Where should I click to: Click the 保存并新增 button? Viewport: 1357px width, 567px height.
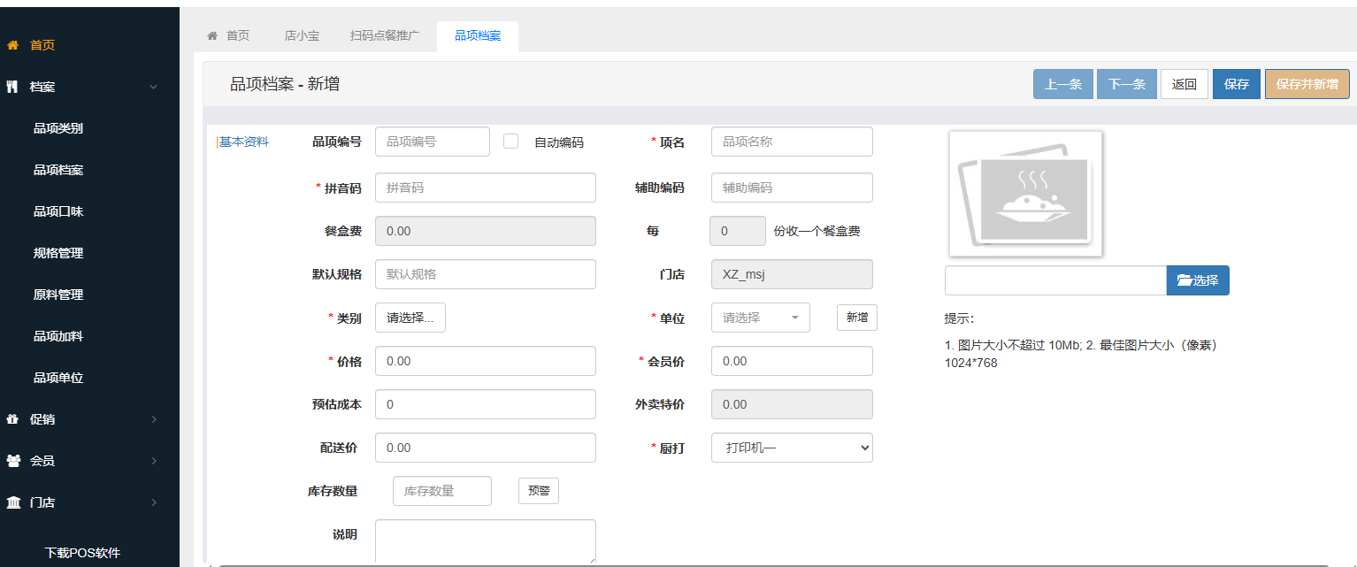pyautogui.click(x=1307, y=84)
